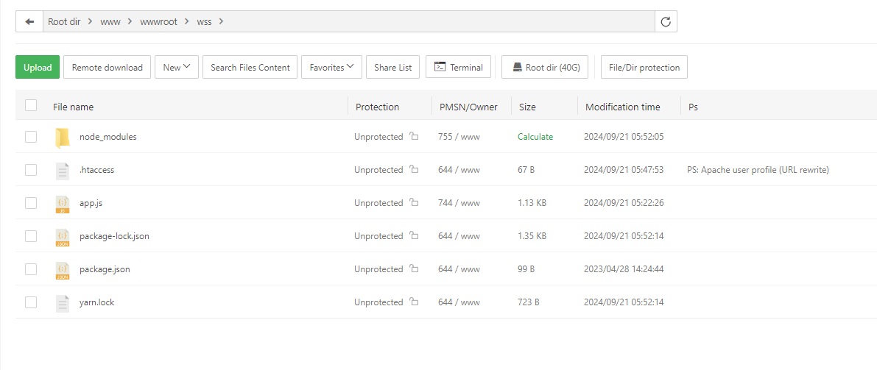This screenshot has height=370, width=877.
Task: Calculate size of node_modules folder
Action: pyautogui.click(x=535, y=137)
